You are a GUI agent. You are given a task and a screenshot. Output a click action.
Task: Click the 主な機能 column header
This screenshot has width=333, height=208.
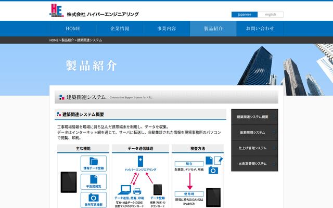83,149
